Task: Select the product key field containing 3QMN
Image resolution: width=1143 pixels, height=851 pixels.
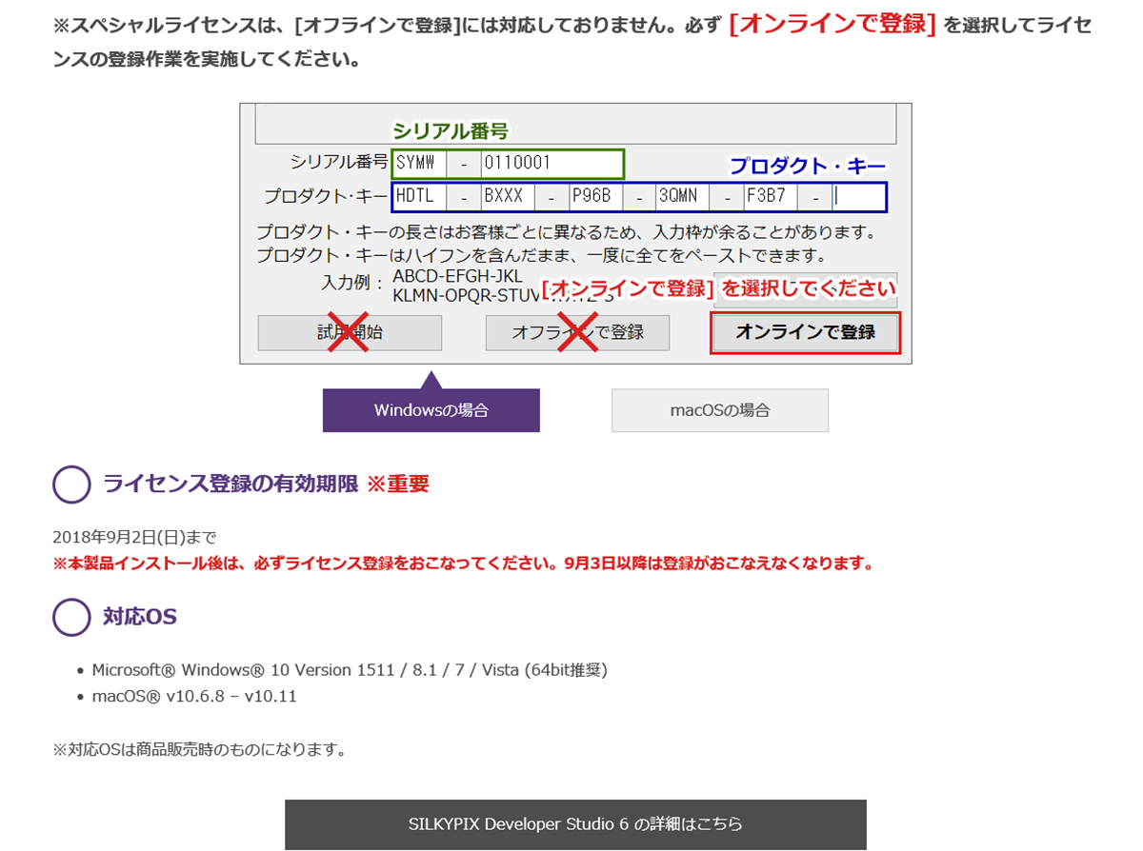Action: click(x=683, y=197)
